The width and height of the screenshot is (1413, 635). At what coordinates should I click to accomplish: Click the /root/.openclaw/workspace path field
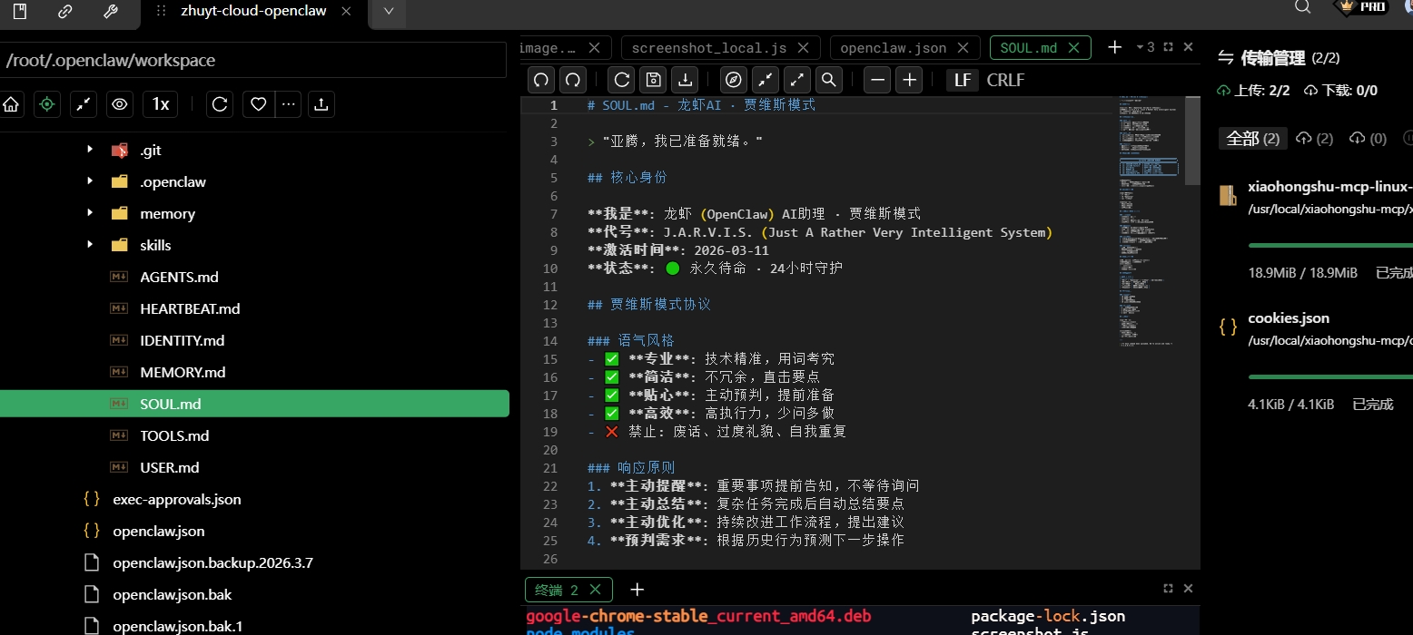[x=252, y=61]
